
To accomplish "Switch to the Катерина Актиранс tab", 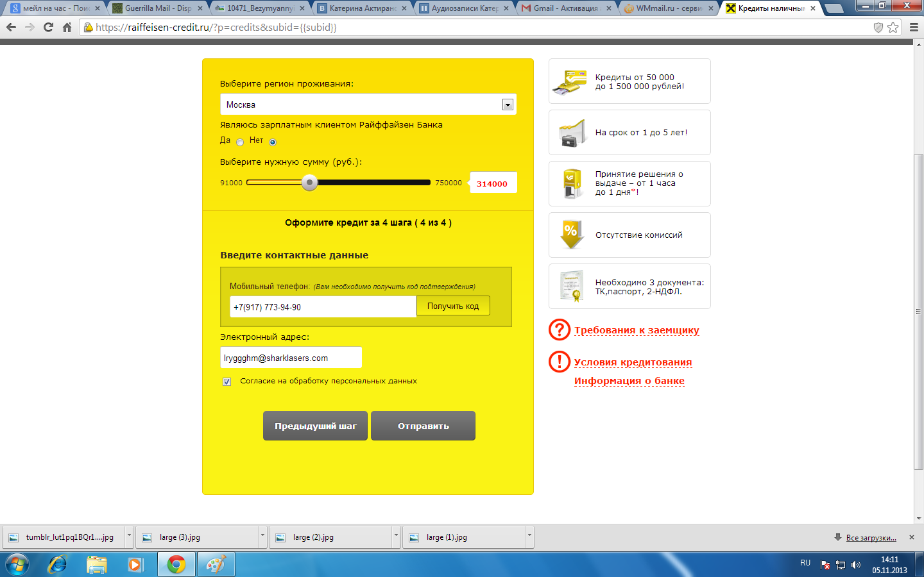I will click(x=361, y=8).
